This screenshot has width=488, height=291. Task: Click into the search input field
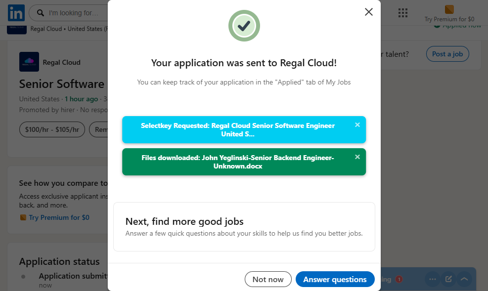74,13
